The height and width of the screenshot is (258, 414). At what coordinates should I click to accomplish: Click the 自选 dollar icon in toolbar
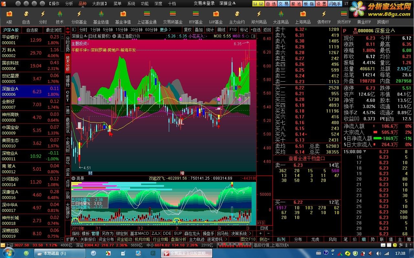click(26, 17)
